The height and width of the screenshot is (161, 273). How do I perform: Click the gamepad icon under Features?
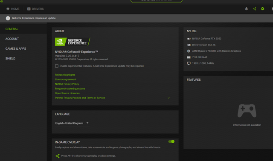pos(247,111)
